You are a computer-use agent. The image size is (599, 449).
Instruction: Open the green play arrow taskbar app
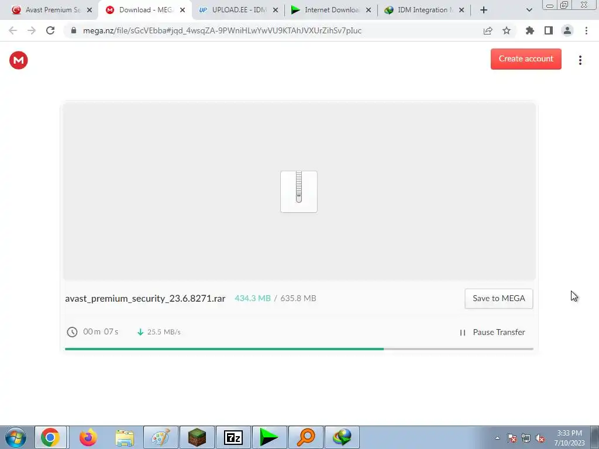tap(269, 437)
